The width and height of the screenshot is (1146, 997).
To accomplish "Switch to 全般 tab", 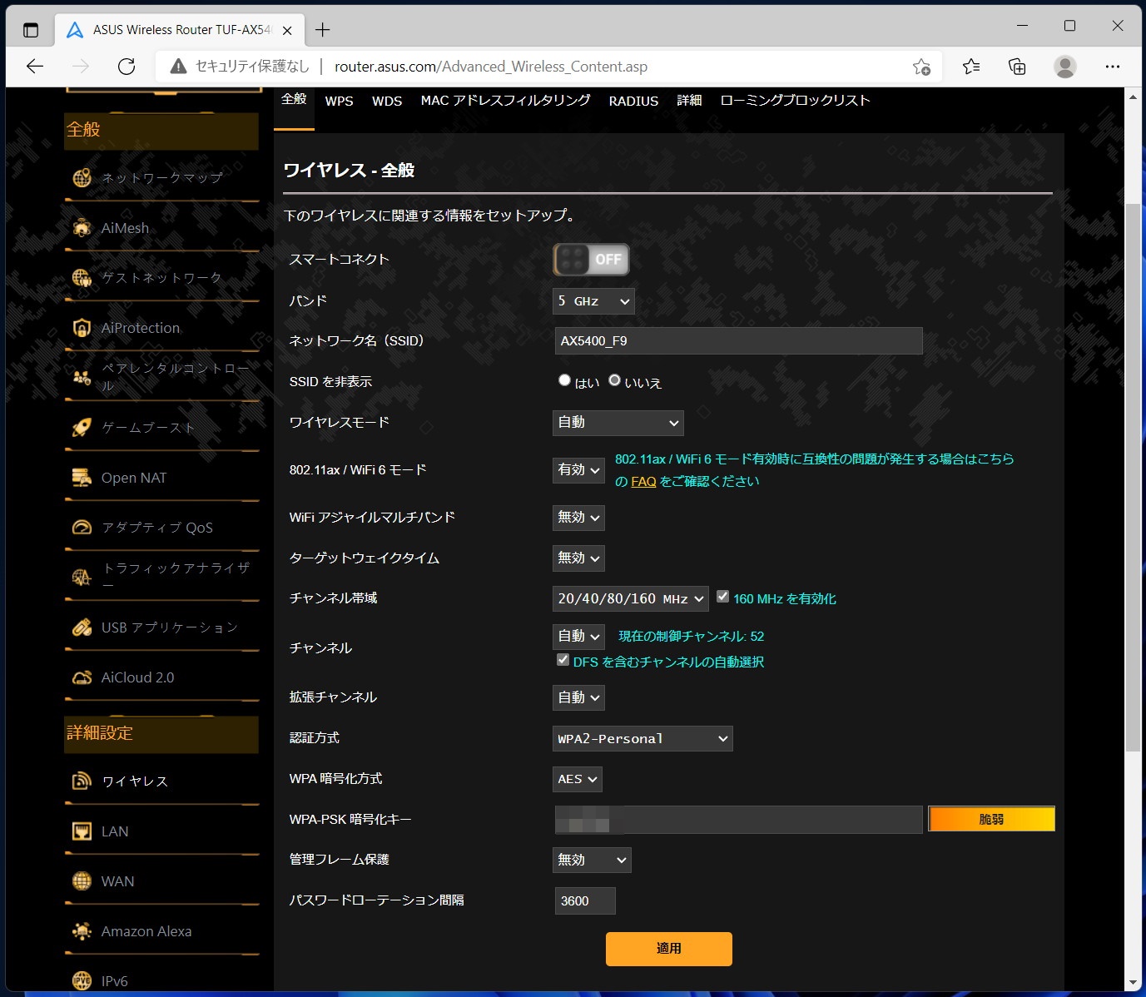I will (x=294, y=100).
